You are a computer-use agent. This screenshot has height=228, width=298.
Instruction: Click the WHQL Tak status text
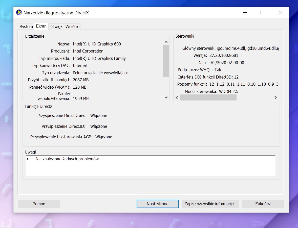[218, 70]
